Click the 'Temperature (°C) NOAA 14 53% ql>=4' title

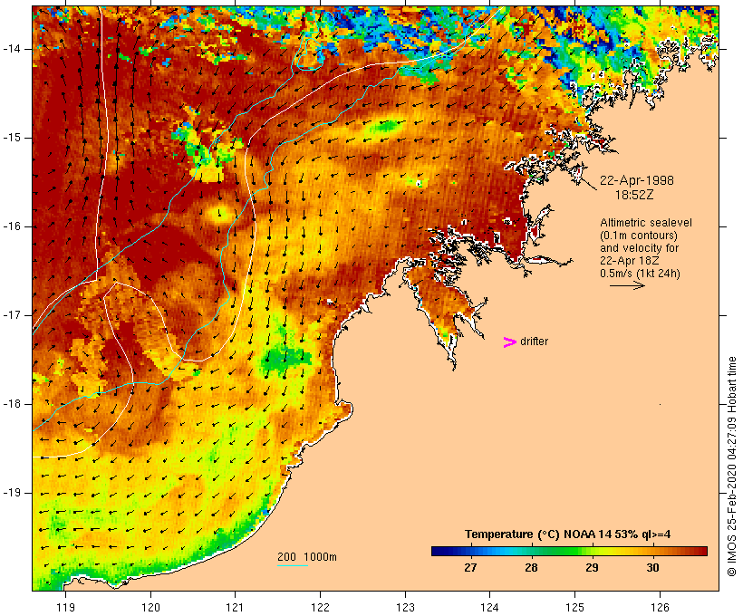568,534
